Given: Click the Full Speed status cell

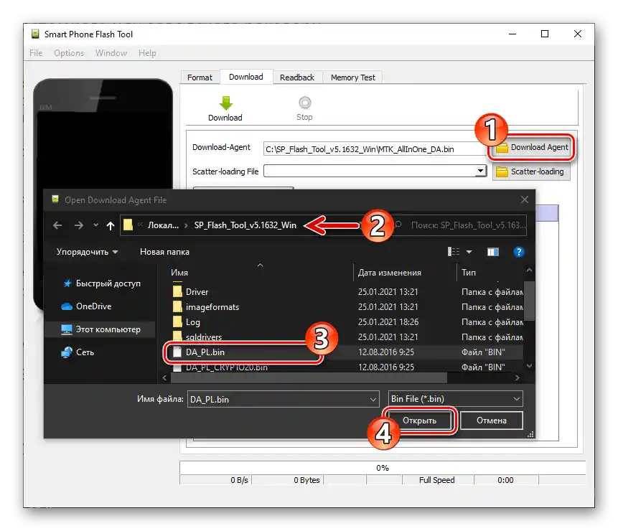Looking at the screenshot, I should (x=437, y=480).
